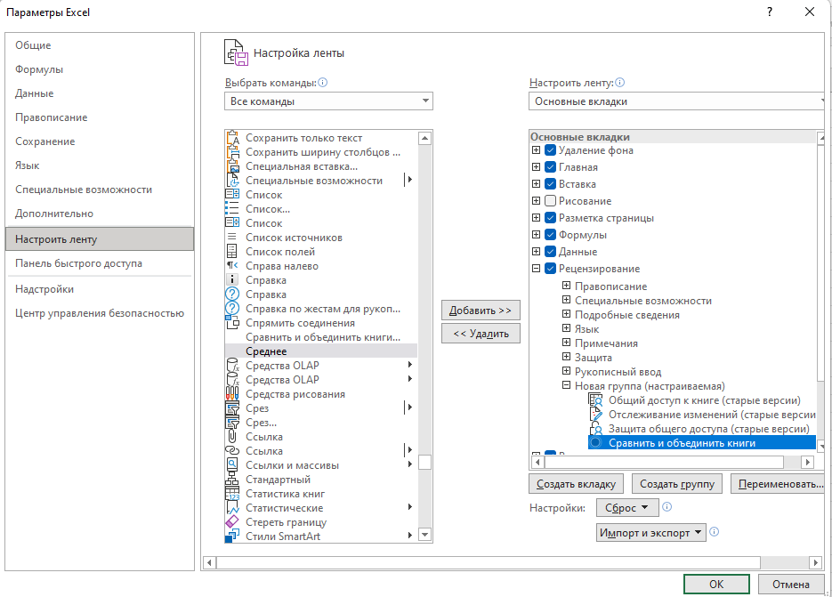
Task: Click the commands list scroll-down arrow
Action: 424,535
